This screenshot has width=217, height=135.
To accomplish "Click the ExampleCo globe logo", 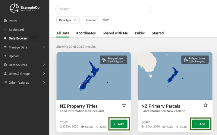I will [x=14, y=8].
